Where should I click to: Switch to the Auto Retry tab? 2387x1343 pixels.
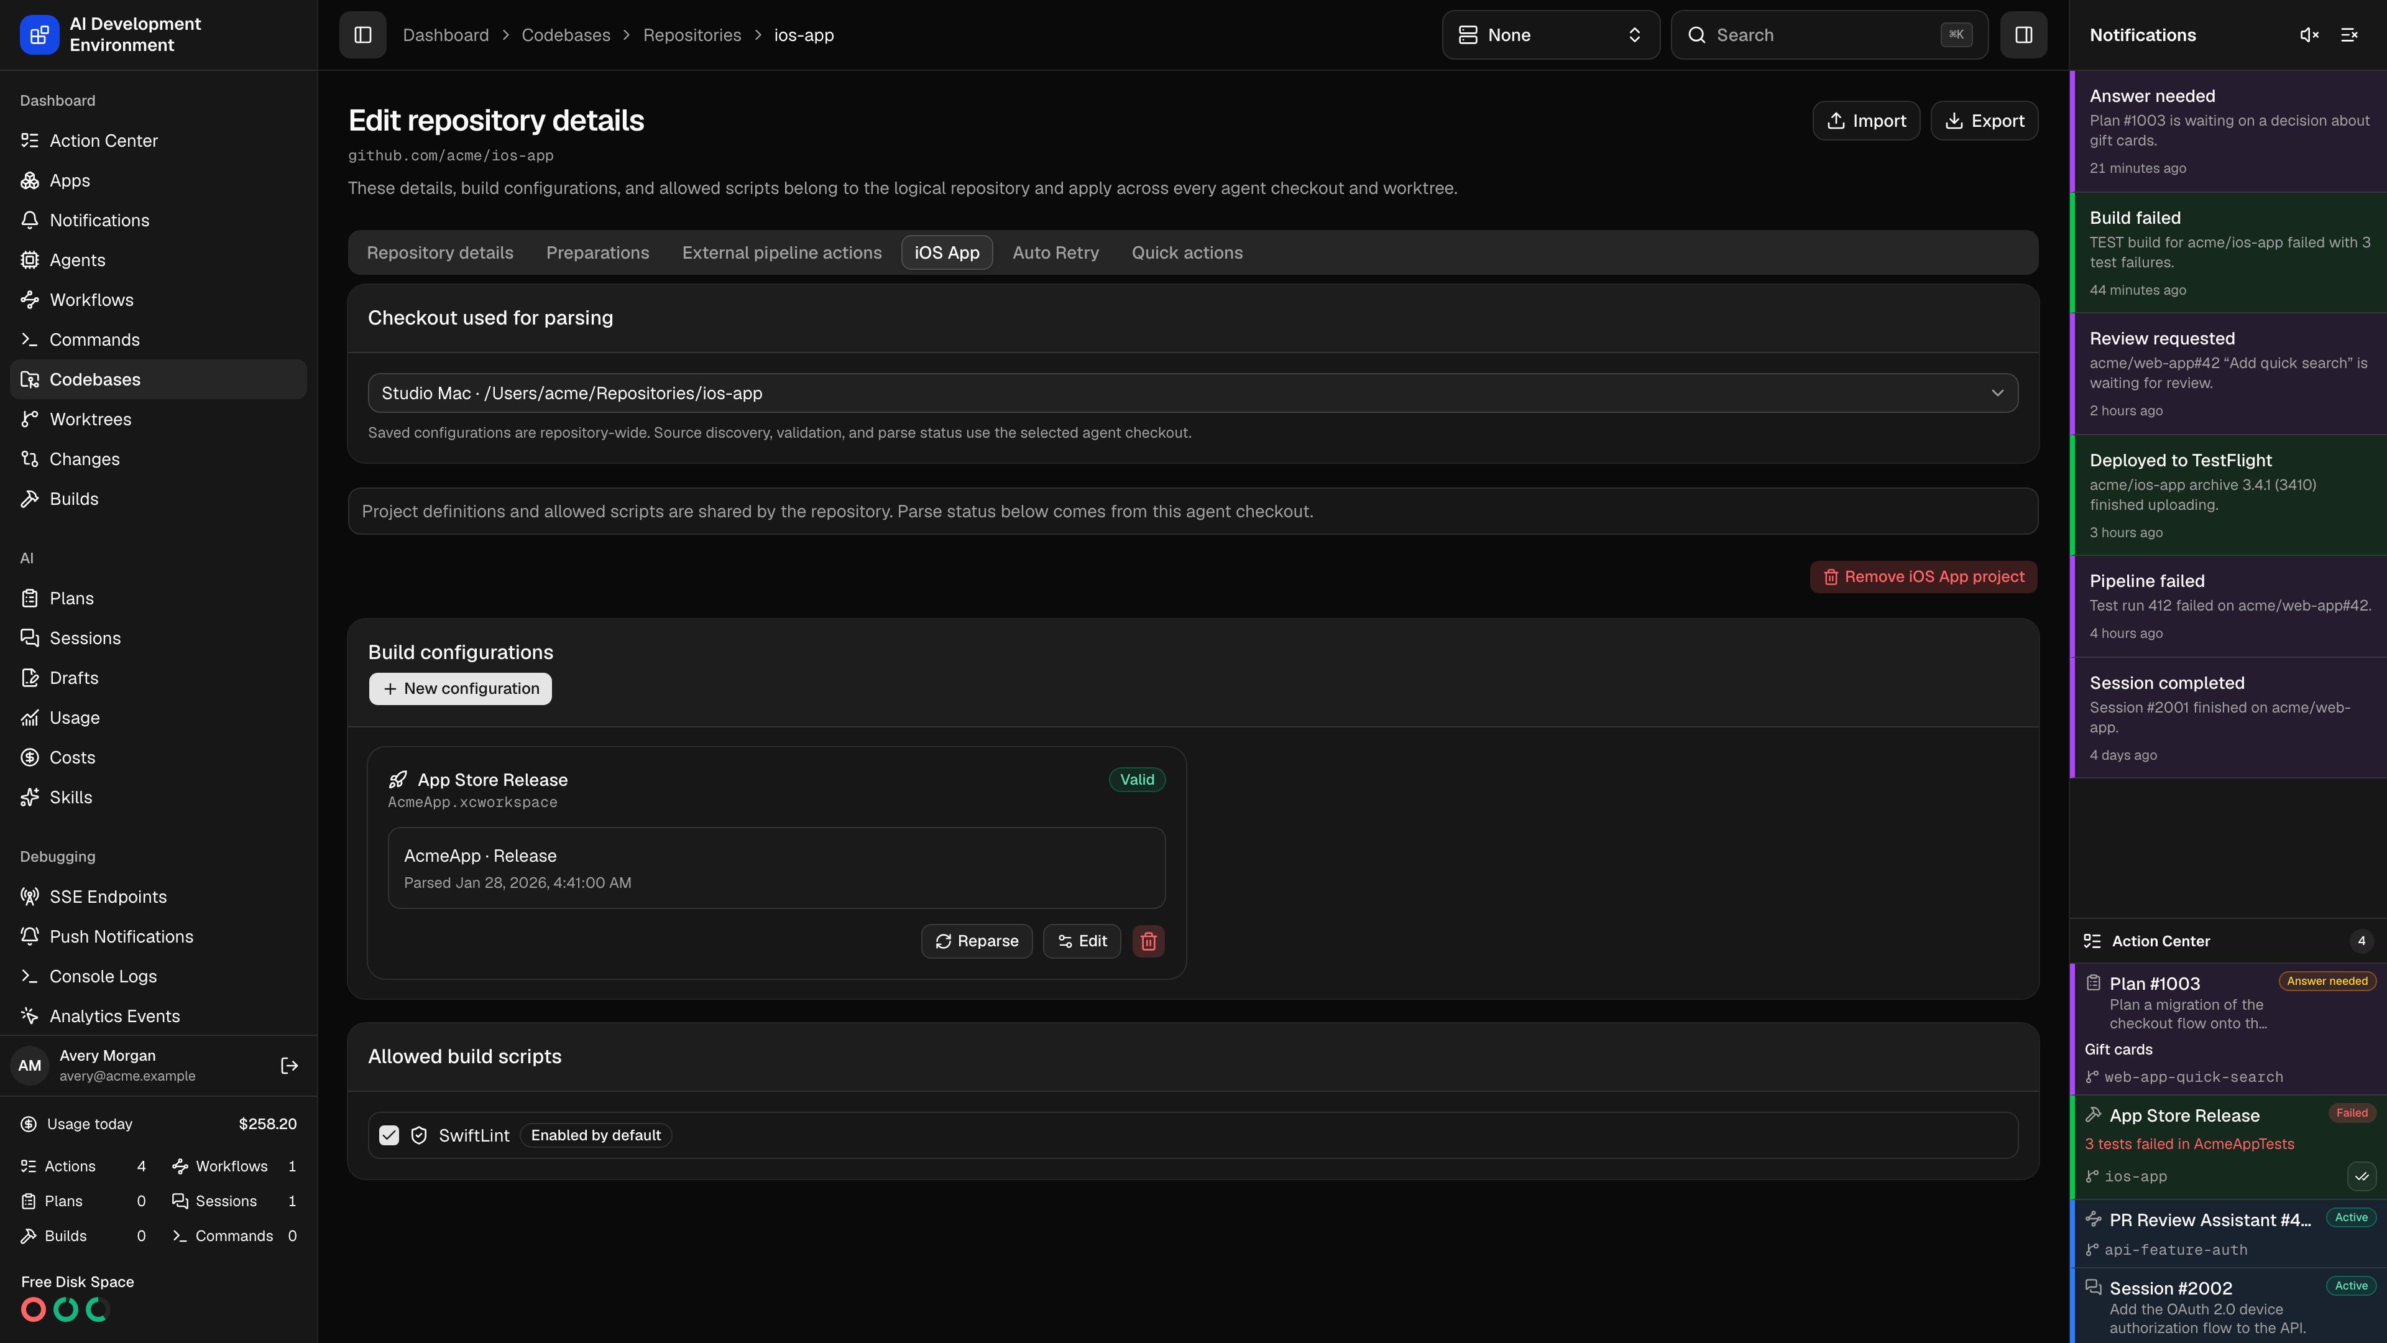point(1056,253)
